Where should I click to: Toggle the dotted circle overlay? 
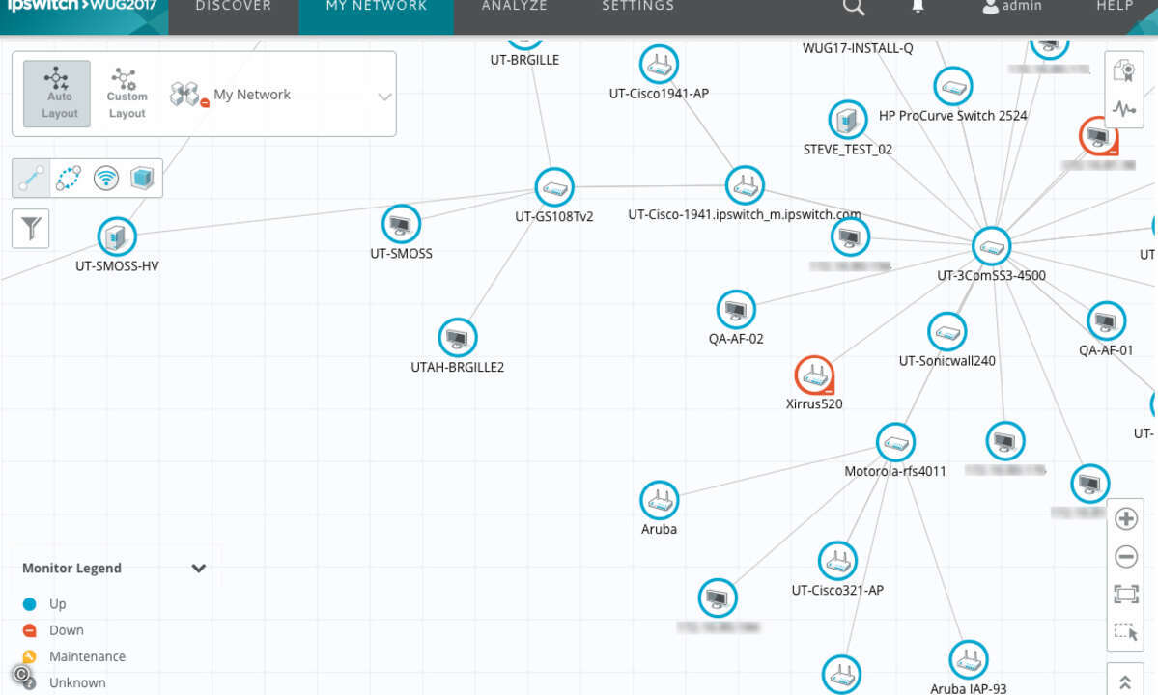[69, 179]
